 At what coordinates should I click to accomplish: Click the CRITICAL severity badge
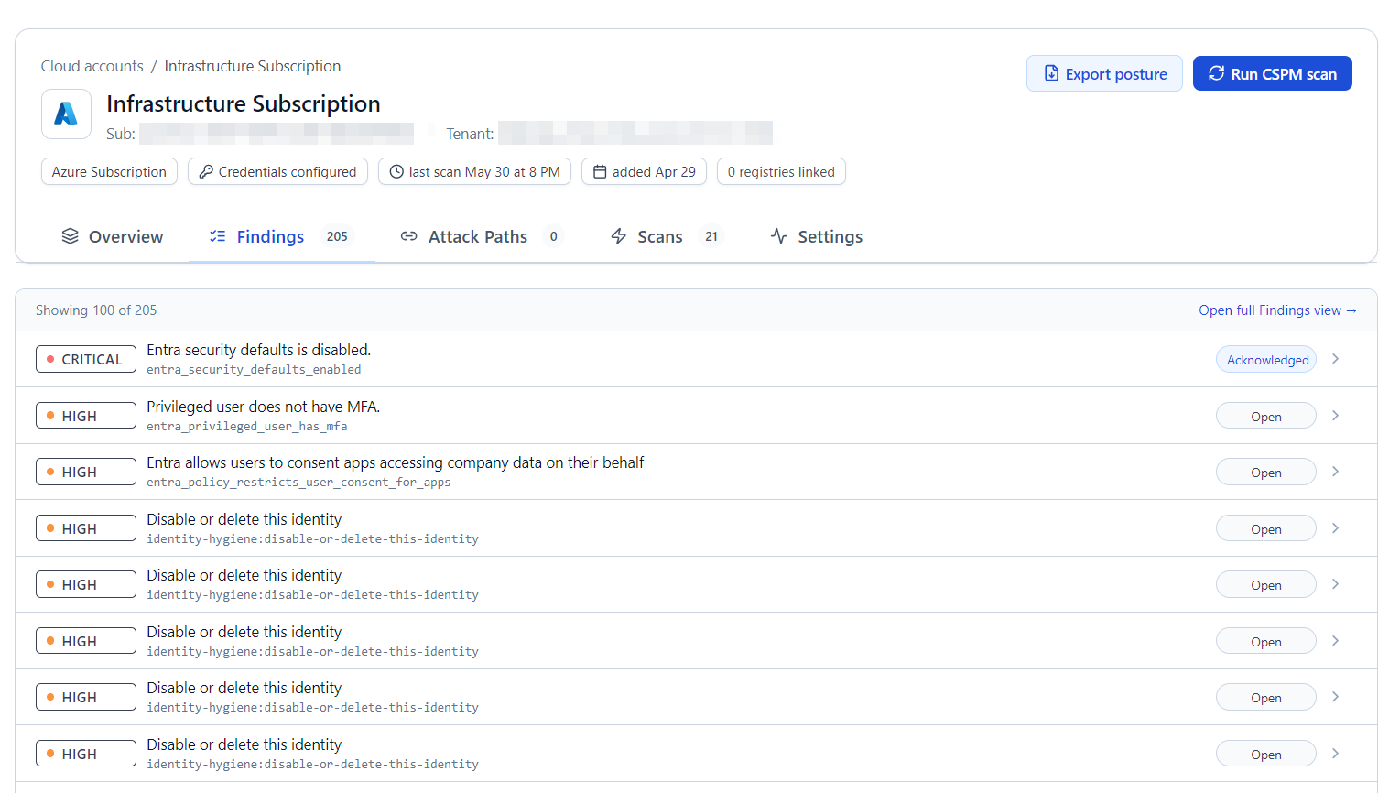tap(86, 359)
